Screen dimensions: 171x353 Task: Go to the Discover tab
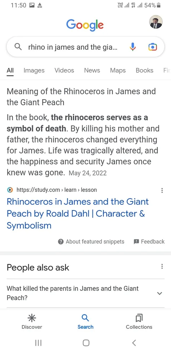(x=32, y=322)
